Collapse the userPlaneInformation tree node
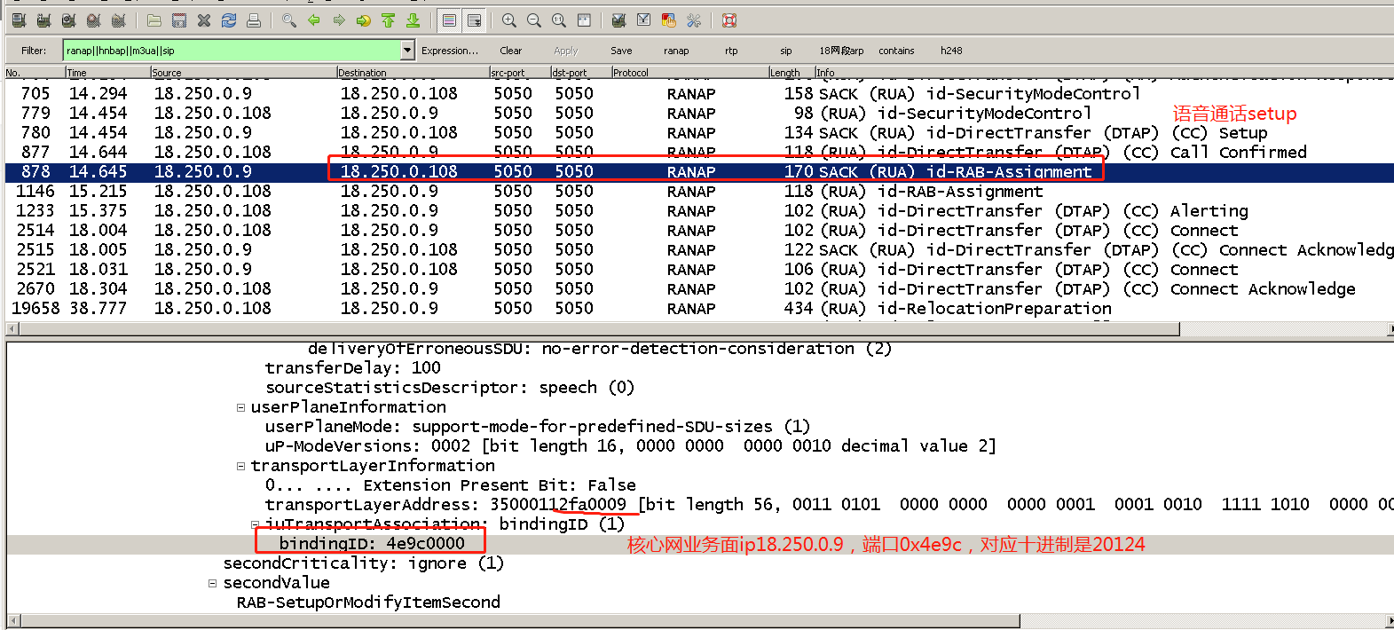 [240, 407]
